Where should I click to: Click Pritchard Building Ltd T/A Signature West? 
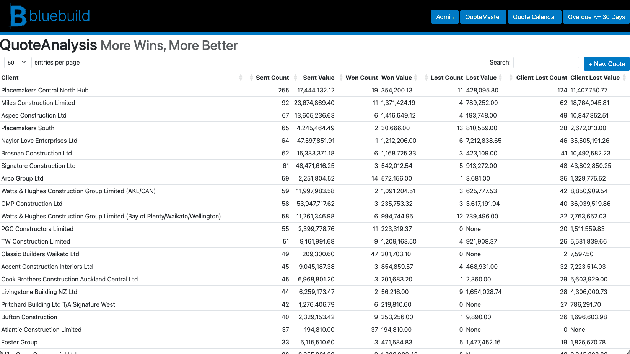point(58,304)
